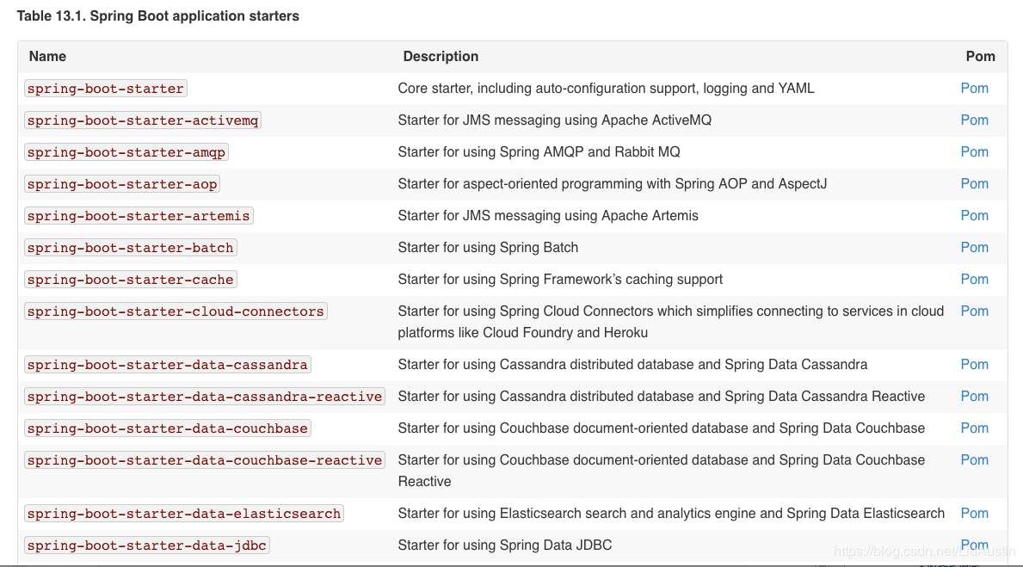Click Pom link for data-couchbase-reactive starter
This screenshot has height=567, width=1023.
click(974, 460)
